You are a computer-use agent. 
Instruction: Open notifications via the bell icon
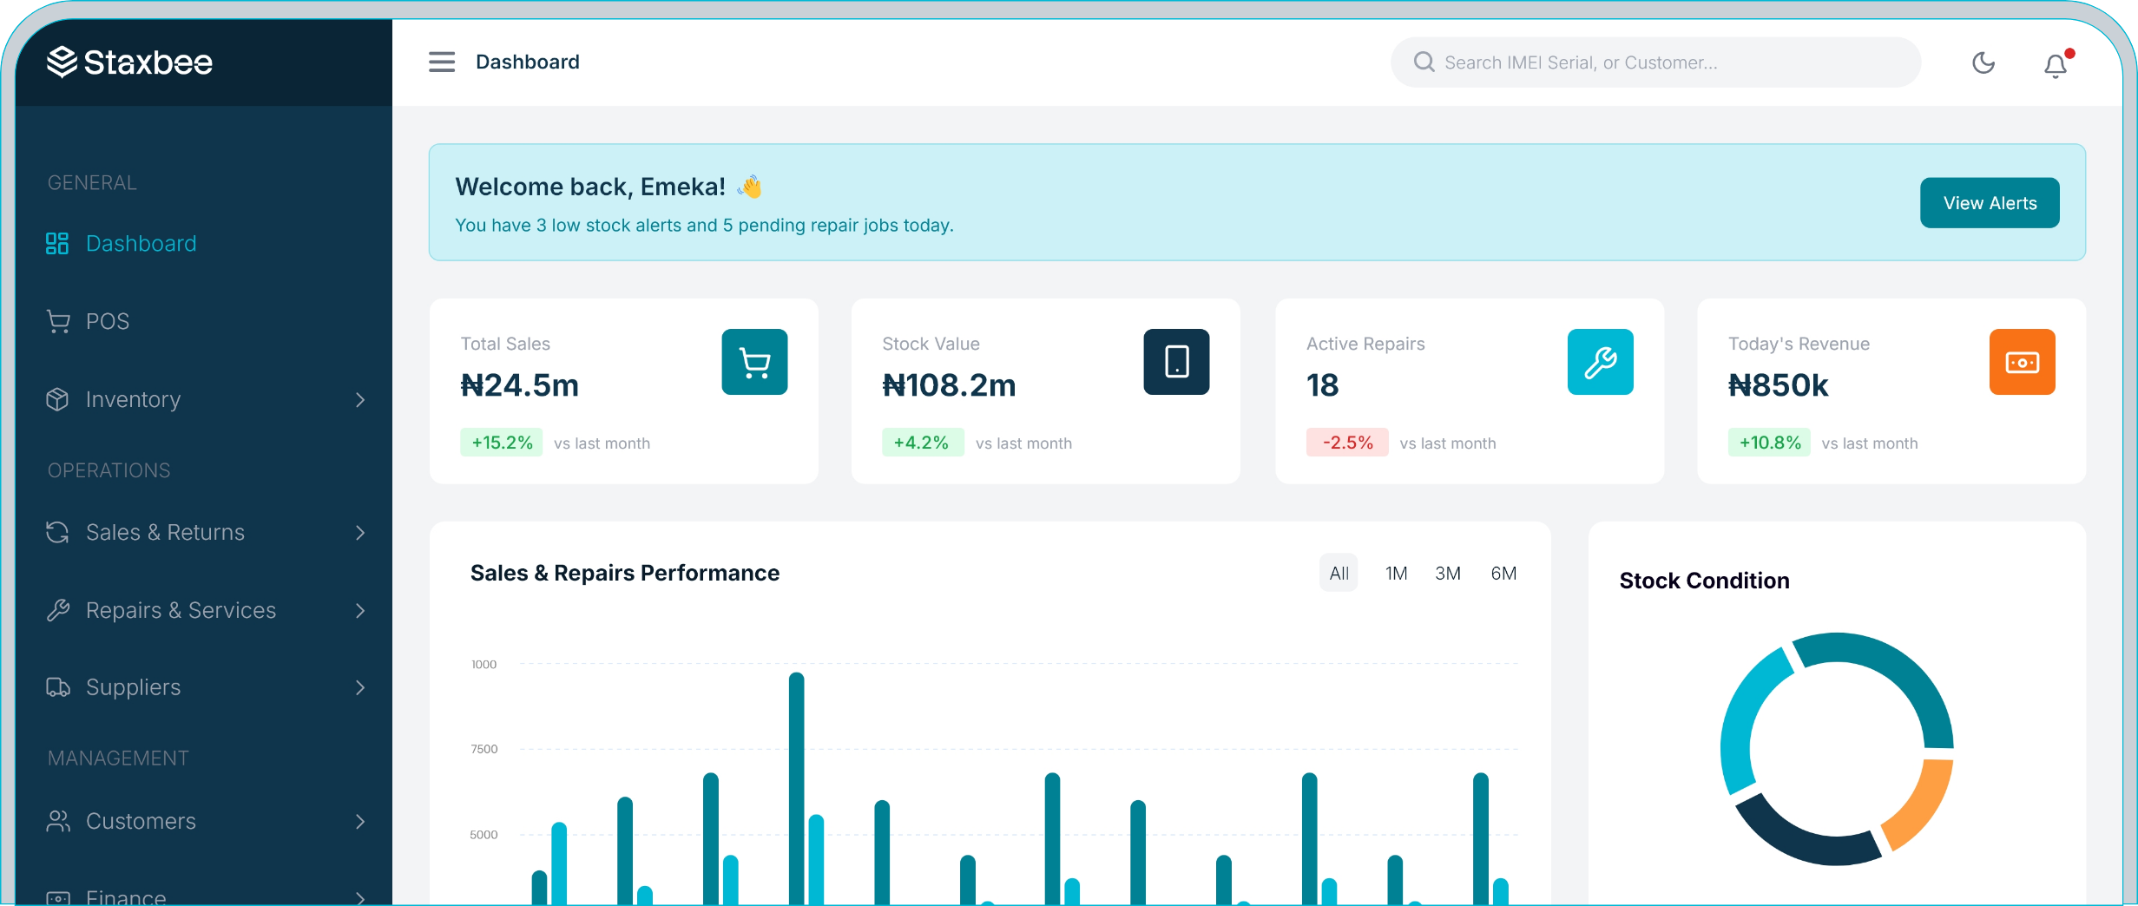(x=2055, y=64)
